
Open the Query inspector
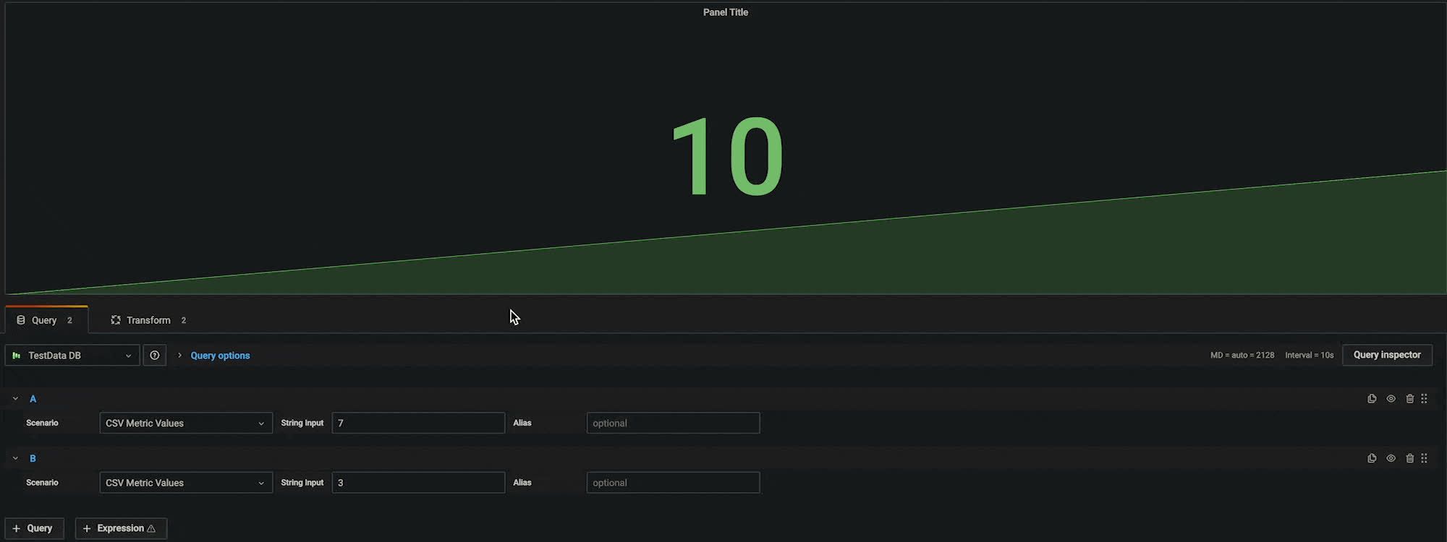(1386, 355)
